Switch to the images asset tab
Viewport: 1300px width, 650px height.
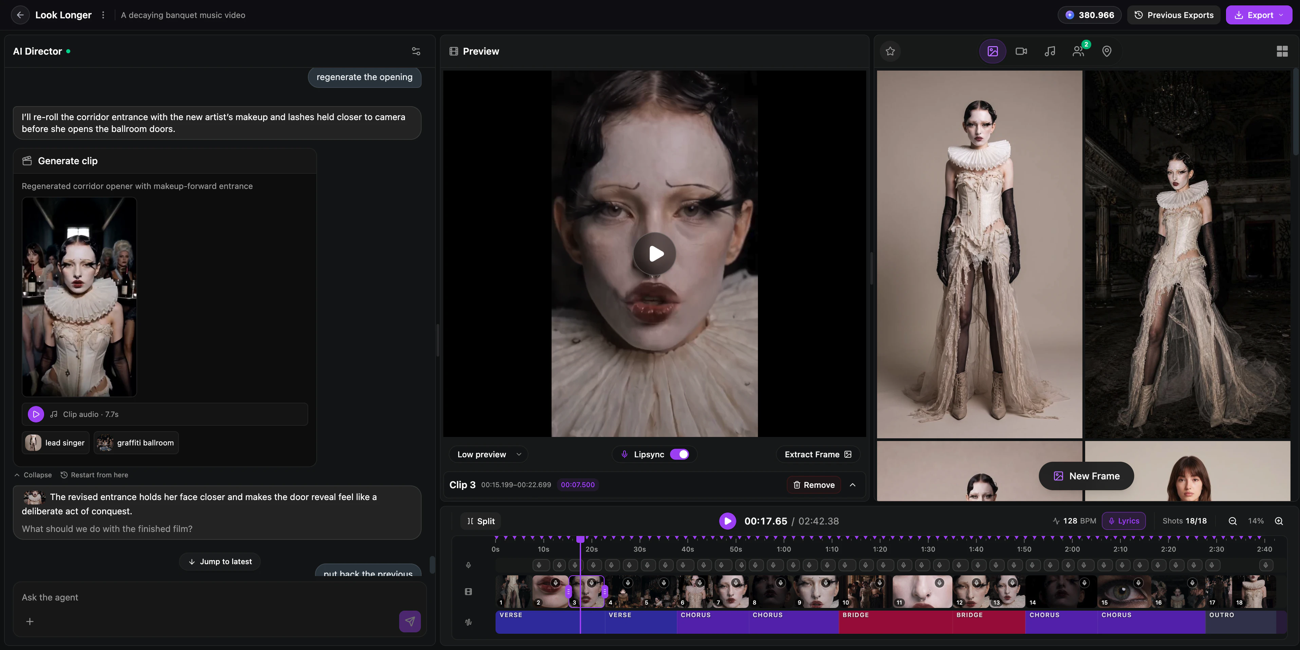993,52
